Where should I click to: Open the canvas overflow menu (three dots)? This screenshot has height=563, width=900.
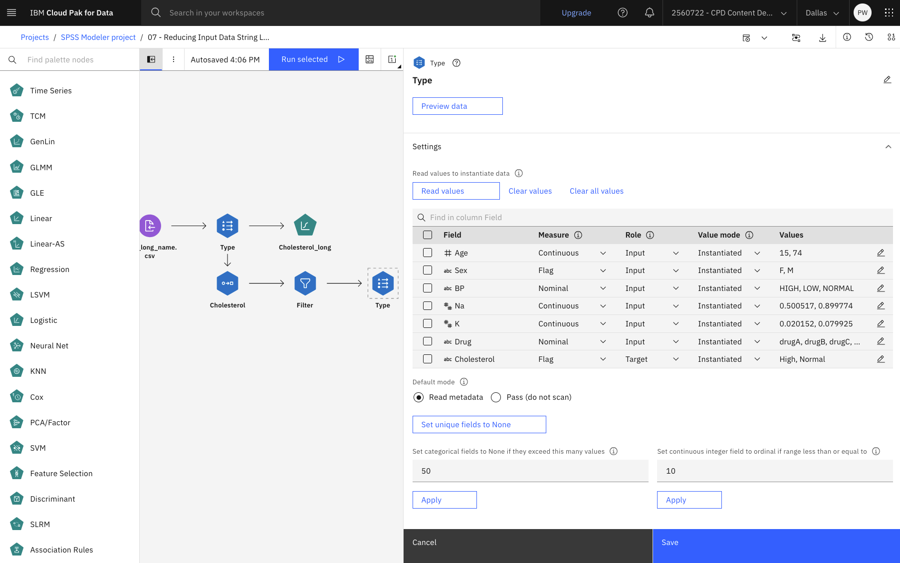(174, 59)
